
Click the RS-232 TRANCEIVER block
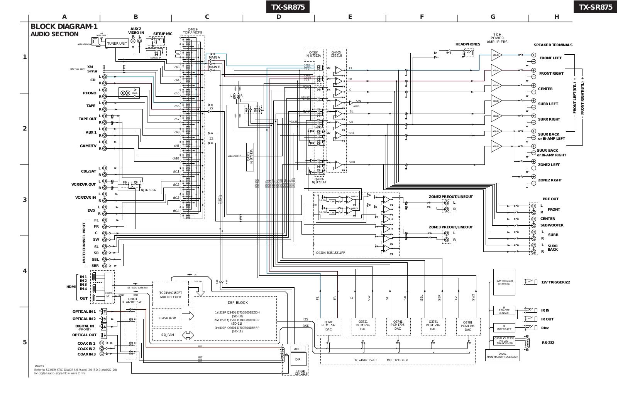pyautogui.click(x=504, y=341)
